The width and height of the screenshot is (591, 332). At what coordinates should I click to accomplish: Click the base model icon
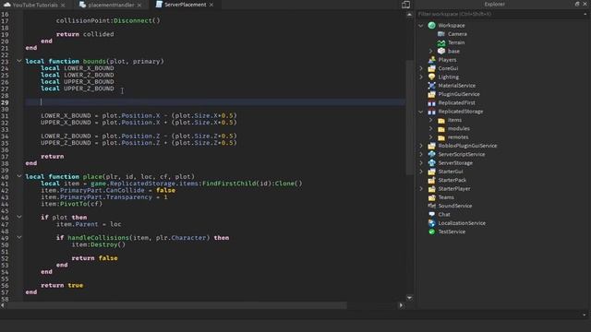441,52
